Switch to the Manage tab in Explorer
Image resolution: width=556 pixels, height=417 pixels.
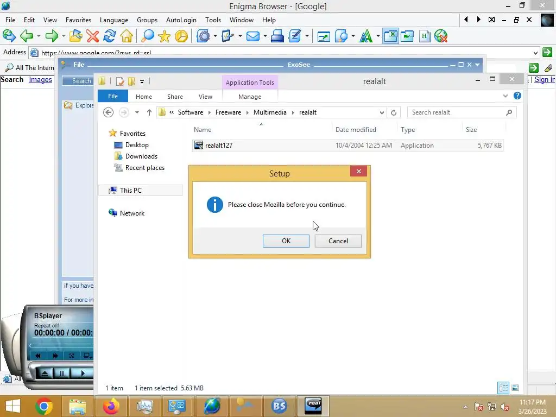point(250,97)
